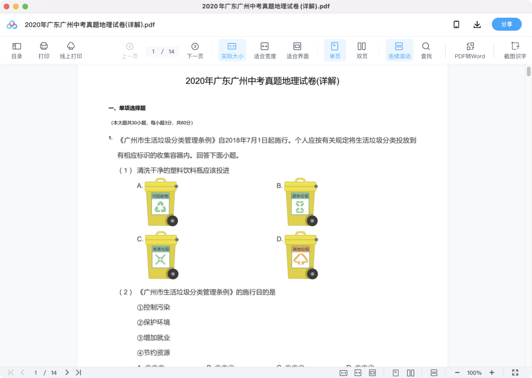Advance one page in bottom bar
The width and height of the screenshot is (532, 378).
(67, 373)
